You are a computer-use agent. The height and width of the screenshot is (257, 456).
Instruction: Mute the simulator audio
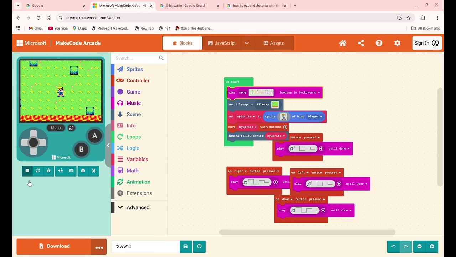pos(60,171)
